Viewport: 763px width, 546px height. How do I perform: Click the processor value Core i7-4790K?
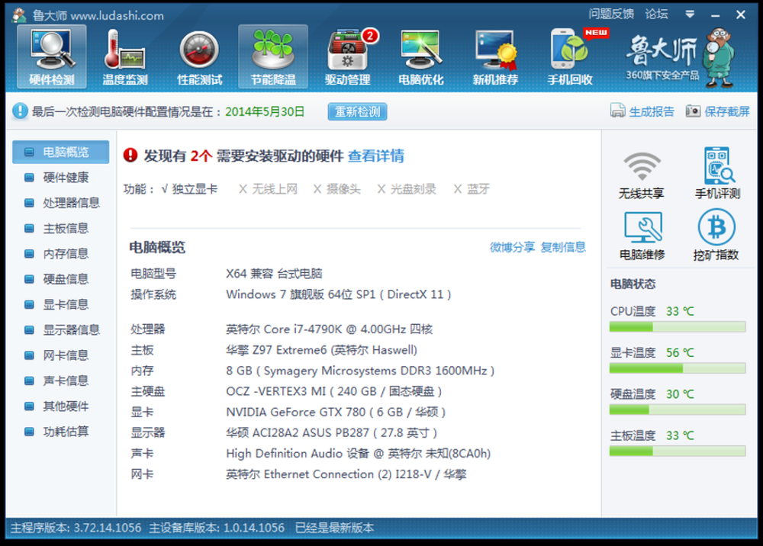click(x=330, y=329)
